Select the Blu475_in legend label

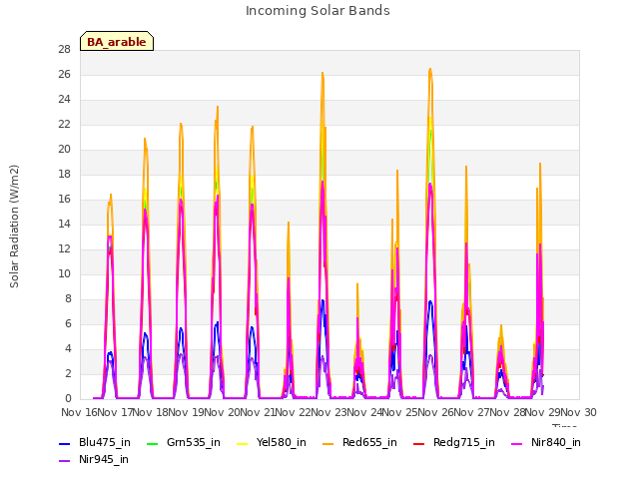point(105,443)
